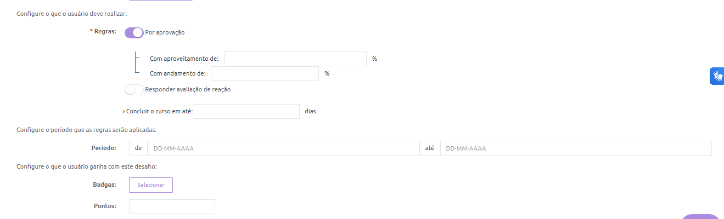Open the Período end date field after até
Image resolution: width=724 pixels, height=219 pixels.
click(x=575, y=148)
